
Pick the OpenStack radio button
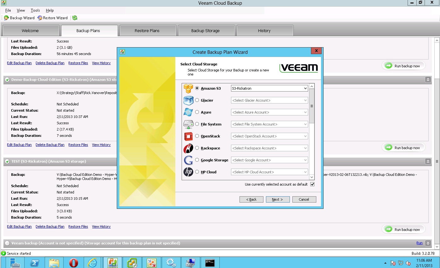point(197,136)
